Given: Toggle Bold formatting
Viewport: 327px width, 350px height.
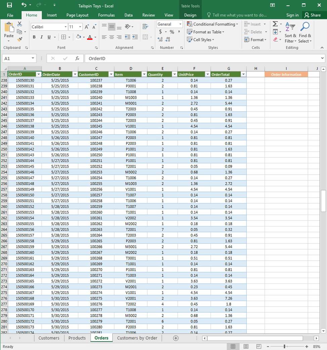Looking at the screenshot, I should coord(34,37).
